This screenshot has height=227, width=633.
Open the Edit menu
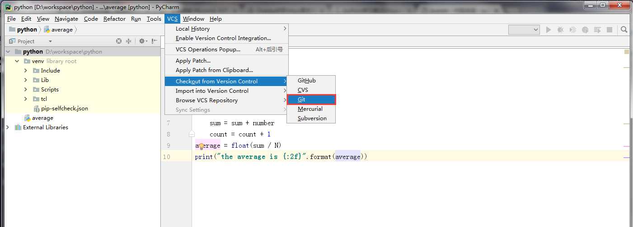[26, 19]
